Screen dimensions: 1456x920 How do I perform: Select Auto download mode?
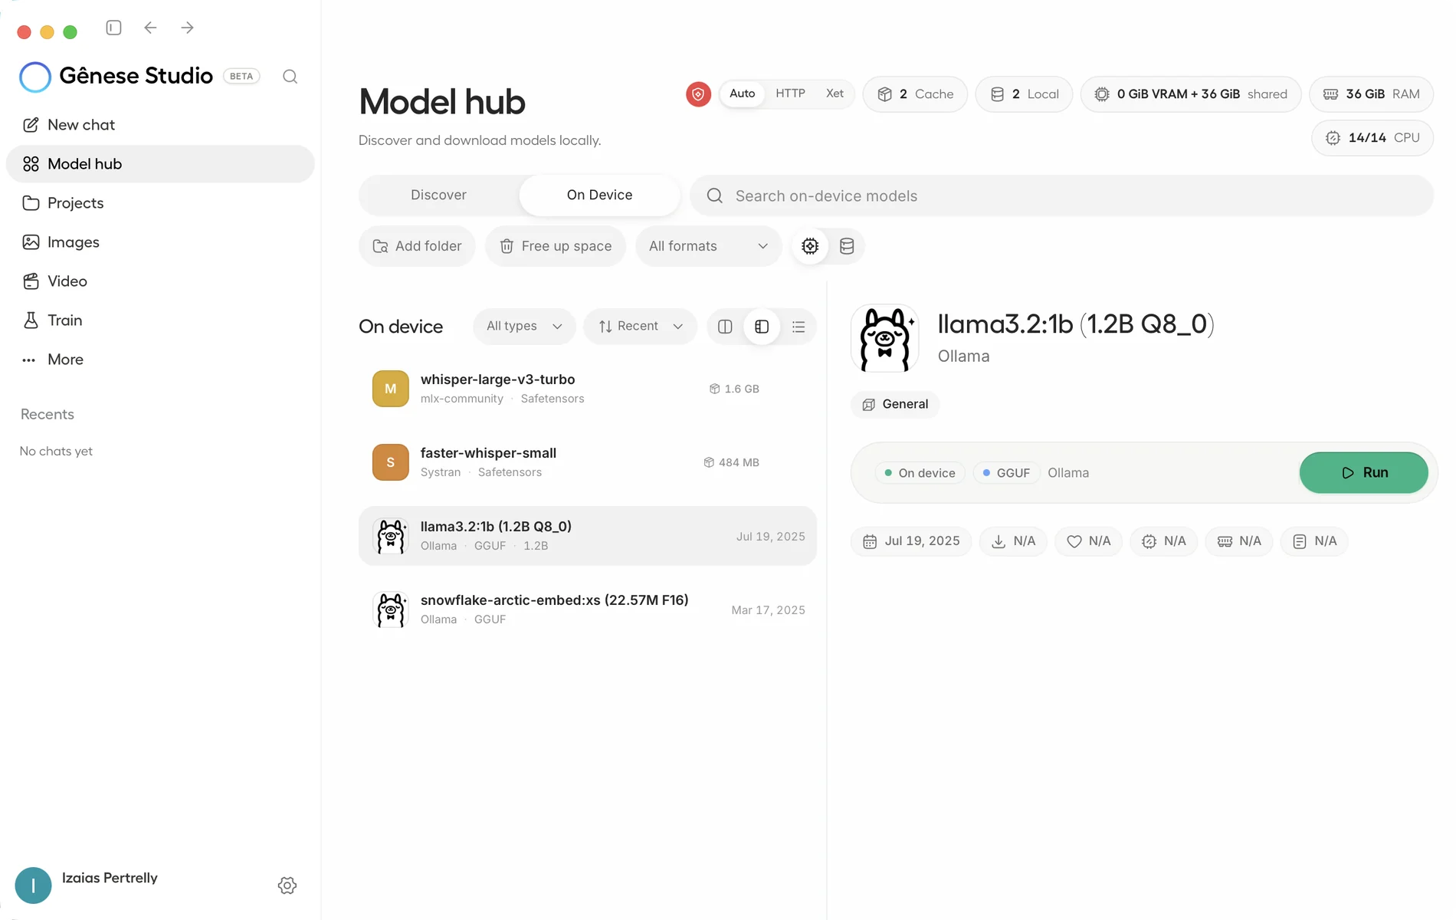tap(742, 94)
